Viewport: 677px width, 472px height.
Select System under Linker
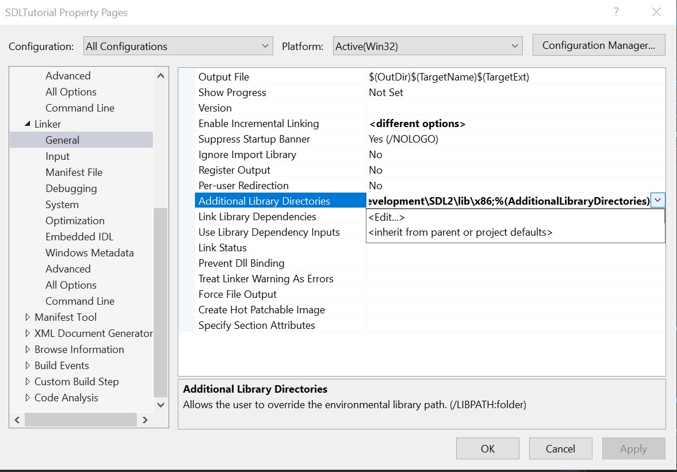[62, 205]
